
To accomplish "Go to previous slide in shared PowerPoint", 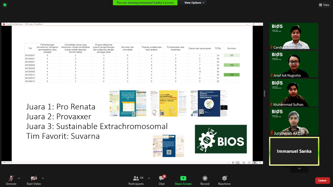I will (229, 163).
